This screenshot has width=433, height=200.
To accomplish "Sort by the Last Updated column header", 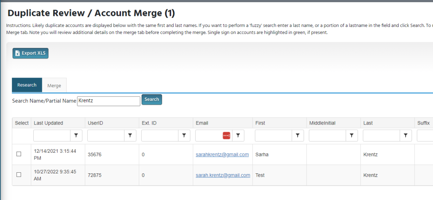I will click(x=48, y=123).
